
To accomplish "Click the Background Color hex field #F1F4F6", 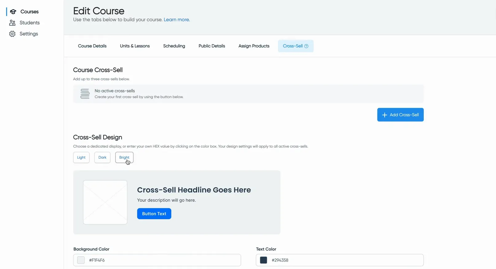I will [x=157, y=260].
